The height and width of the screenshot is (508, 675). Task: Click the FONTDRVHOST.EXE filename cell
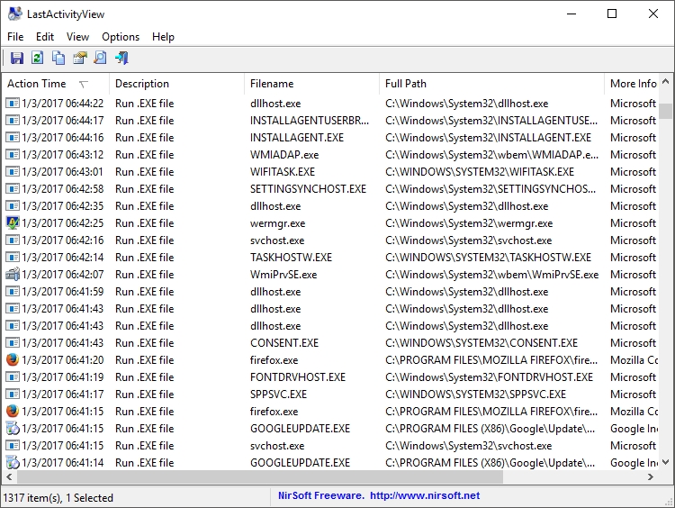(298, 377)
